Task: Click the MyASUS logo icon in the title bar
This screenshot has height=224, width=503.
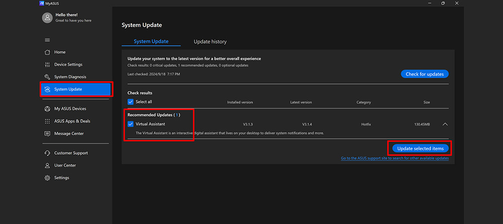Action: point(42,3)
